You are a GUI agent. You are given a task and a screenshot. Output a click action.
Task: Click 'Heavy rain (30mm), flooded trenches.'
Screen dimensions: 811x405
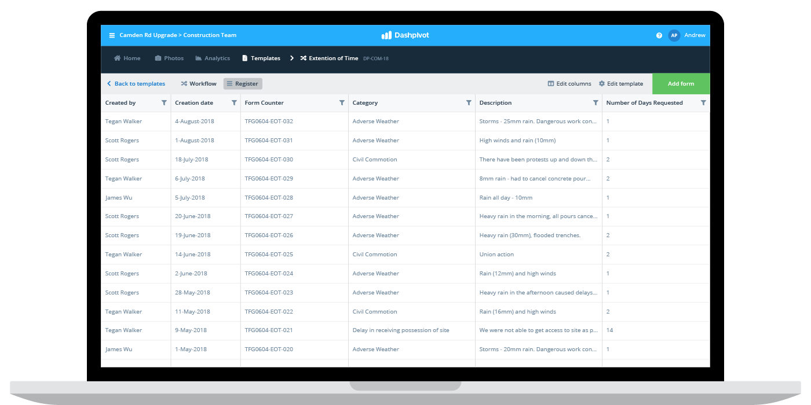(530, 235)
